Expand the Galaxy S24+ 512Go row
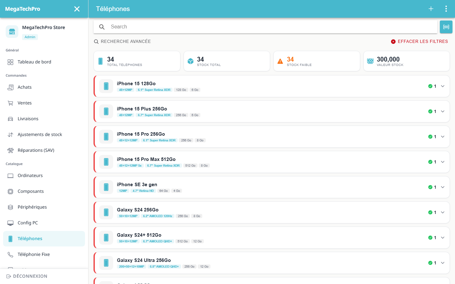Screen dimensions: 455x284 443,238
